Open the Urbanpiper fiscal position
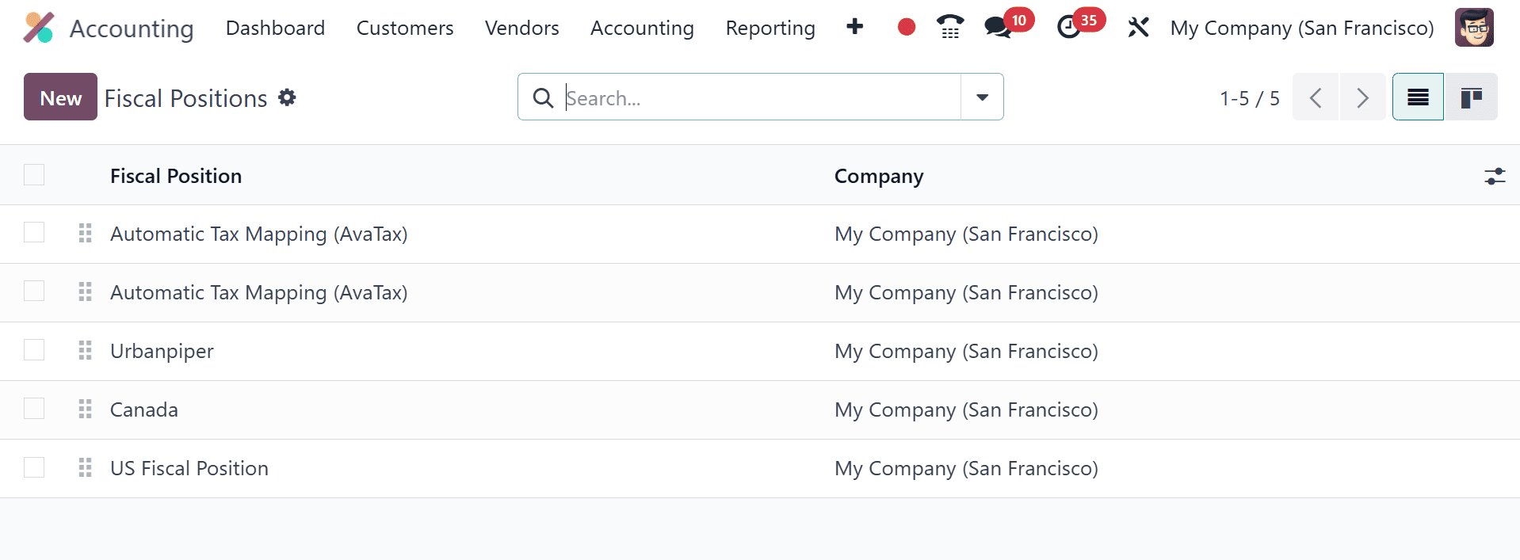1520x560 pixels. pos(162,352)
